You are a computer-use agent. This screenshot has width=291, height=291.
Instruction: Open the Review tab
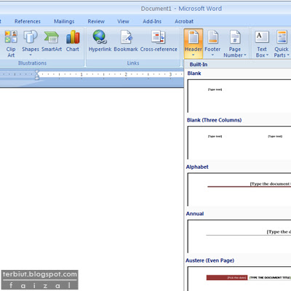96,21
